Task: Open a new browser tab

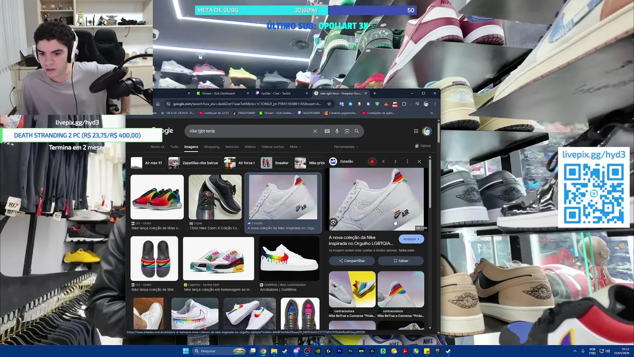Action: tap(374, 93)
